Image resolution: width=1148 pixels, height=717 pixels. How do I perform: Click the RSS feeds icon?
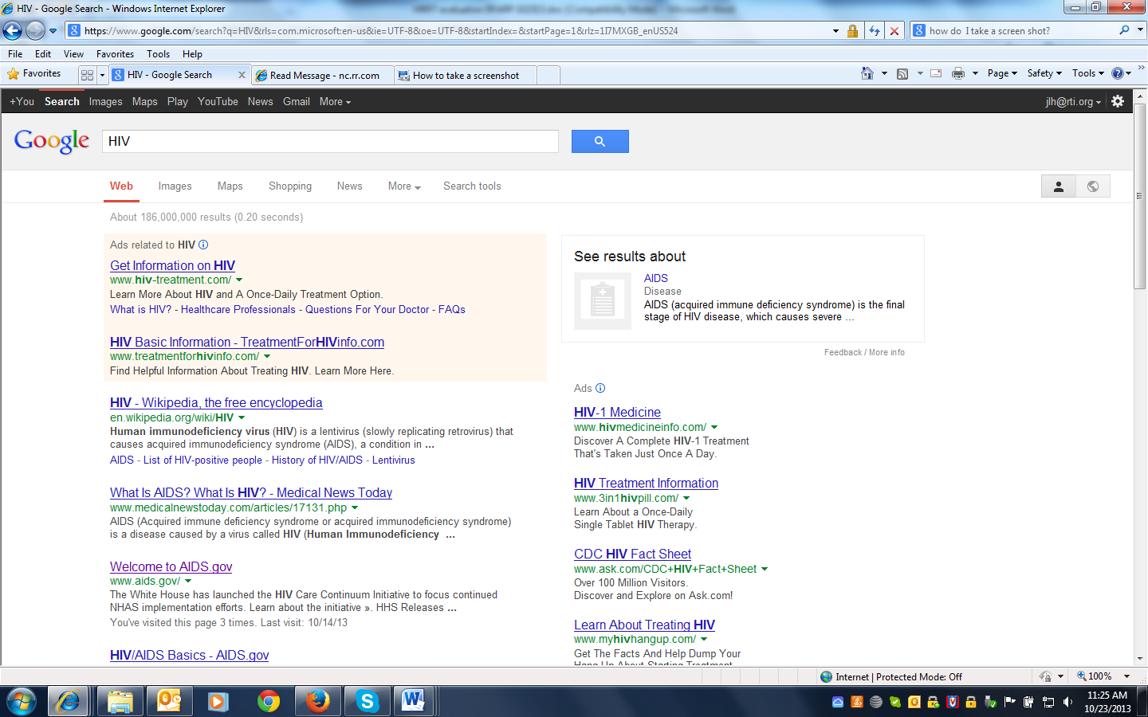click(902, 73)
